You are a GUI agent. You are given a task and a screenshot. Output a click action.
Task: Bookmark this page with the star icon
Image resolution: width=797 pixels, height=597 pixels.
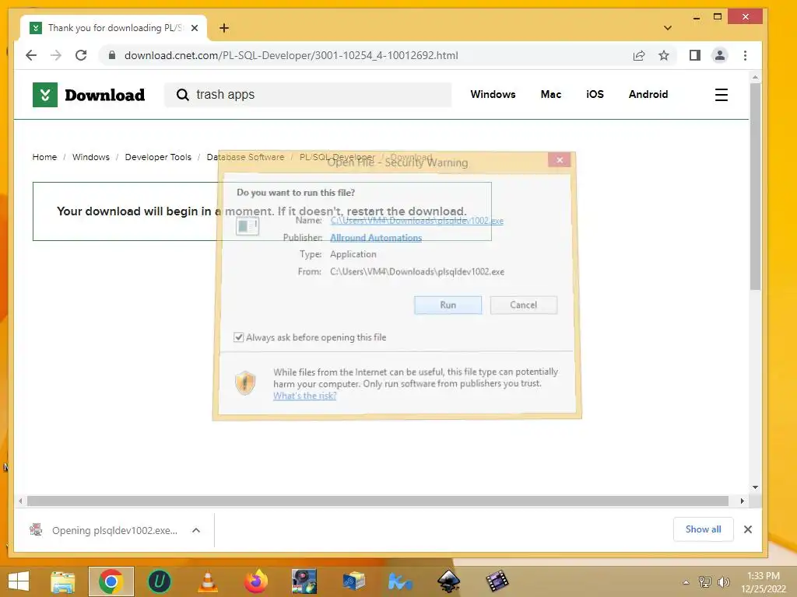click(x=664, y=55)
